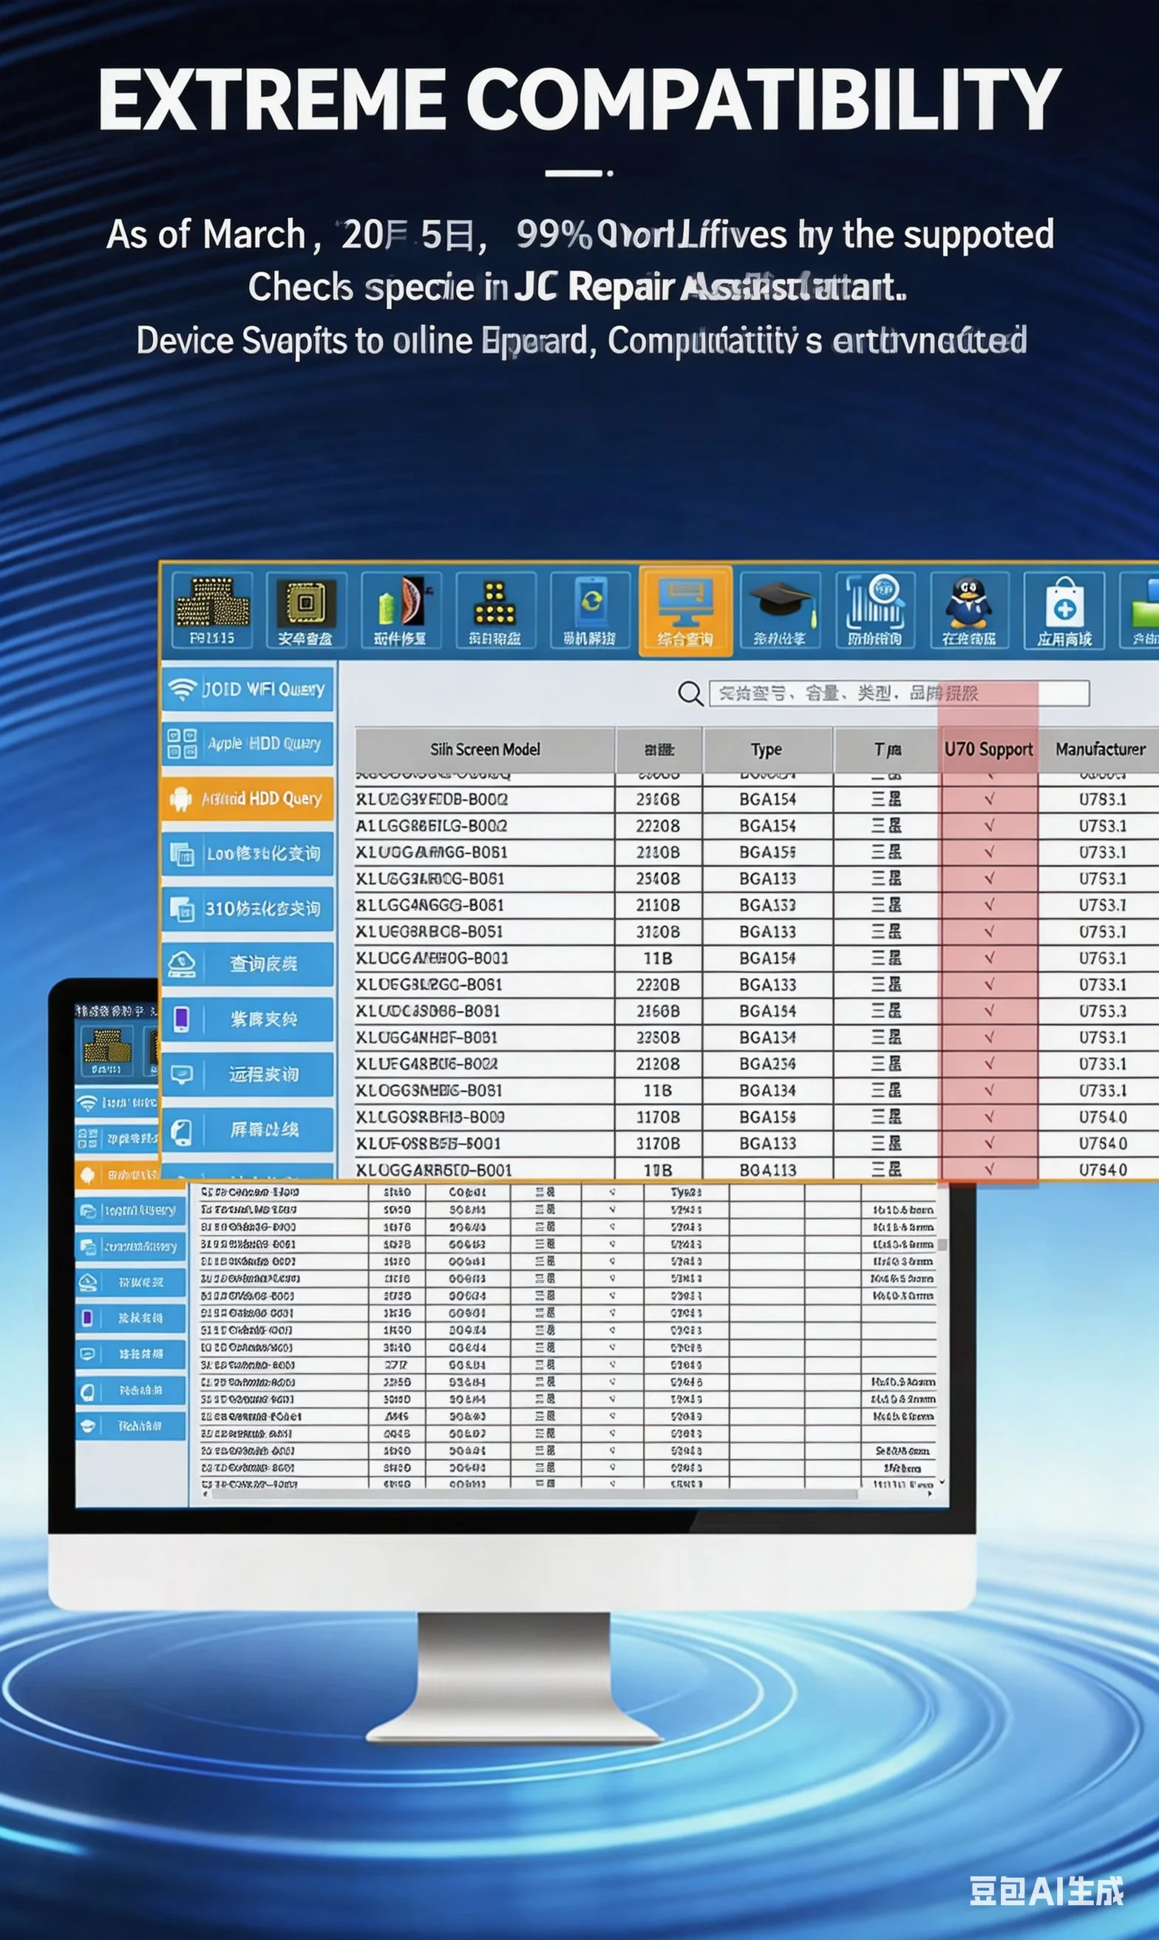
Task: Sort by the U70 Support column header
Action: pyautogui.click(x=988, y=749)
